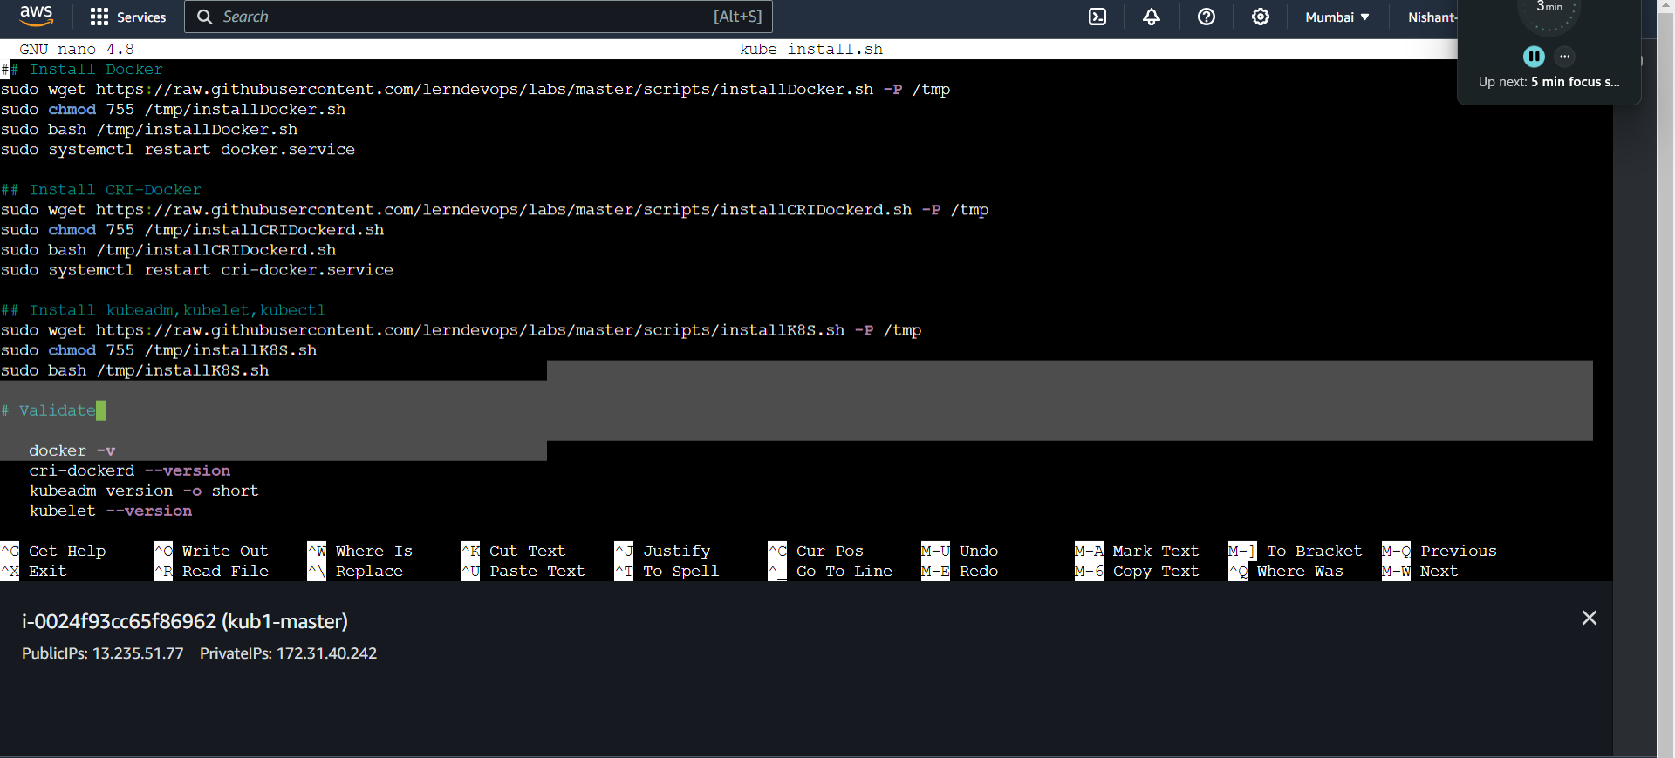Click the focus timer 3 min dial
Viewport: 1675px width, 758px height.
(1549, 12)
